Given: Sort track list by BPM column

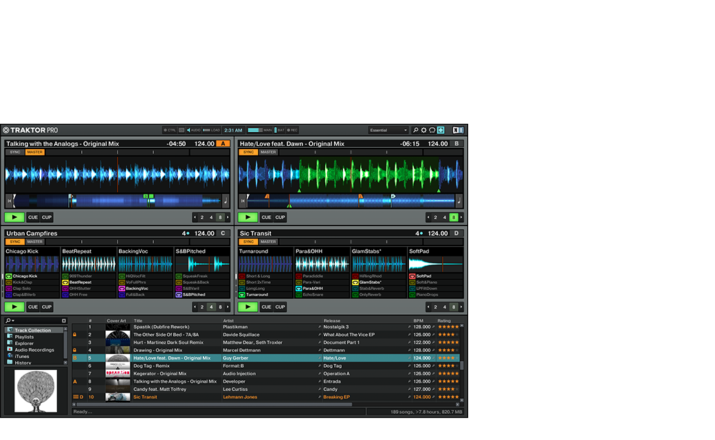Looking at the screenshot, I should tap(418, 320).
